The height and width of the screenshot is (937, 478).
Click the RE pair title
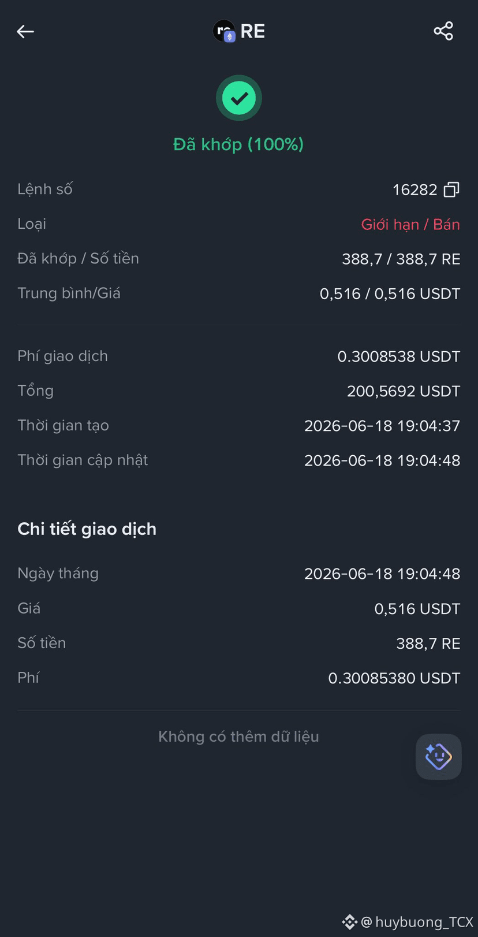[x=253, y=31]
